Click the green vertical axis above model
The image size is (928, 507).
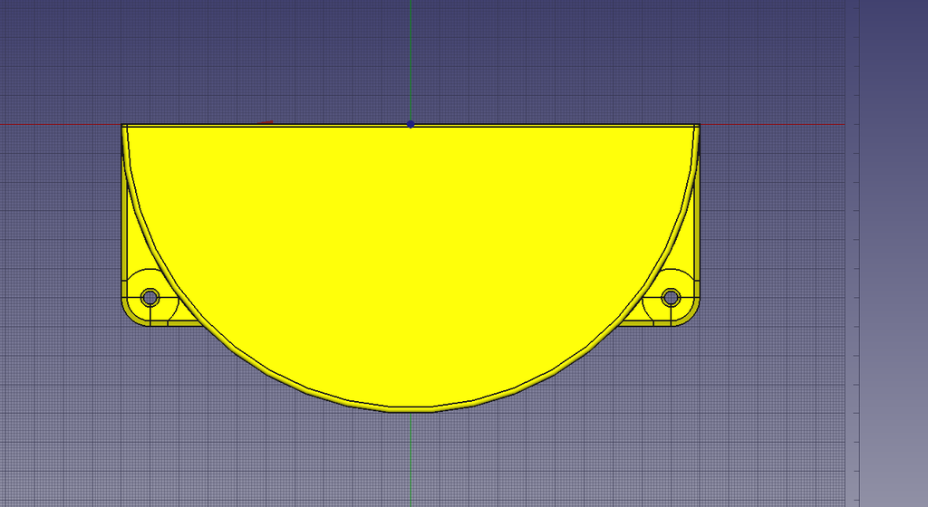coord(411,59)
